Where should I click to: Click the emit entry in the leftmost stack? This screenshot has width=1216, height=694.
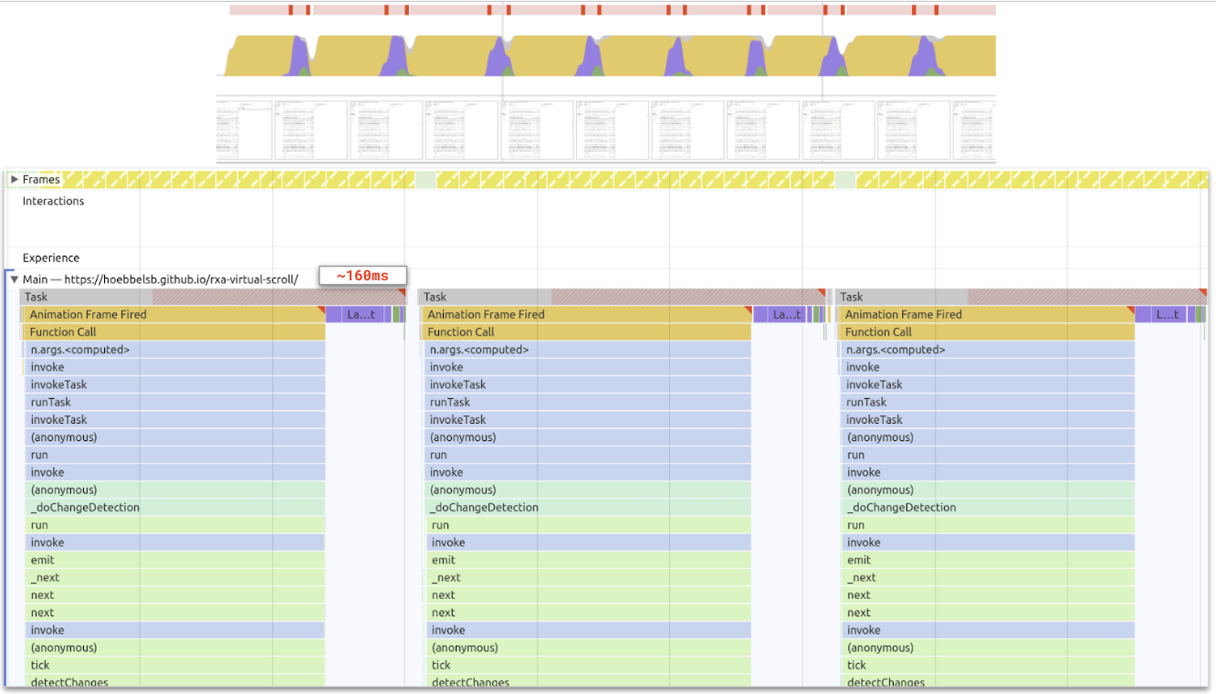pyautogui.click(x=43, y=561)
